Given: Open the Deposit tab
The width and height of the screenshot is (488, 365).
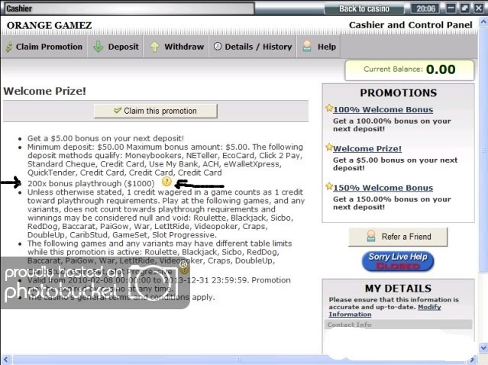Looking at the screenshot, I should click(115, 47).
